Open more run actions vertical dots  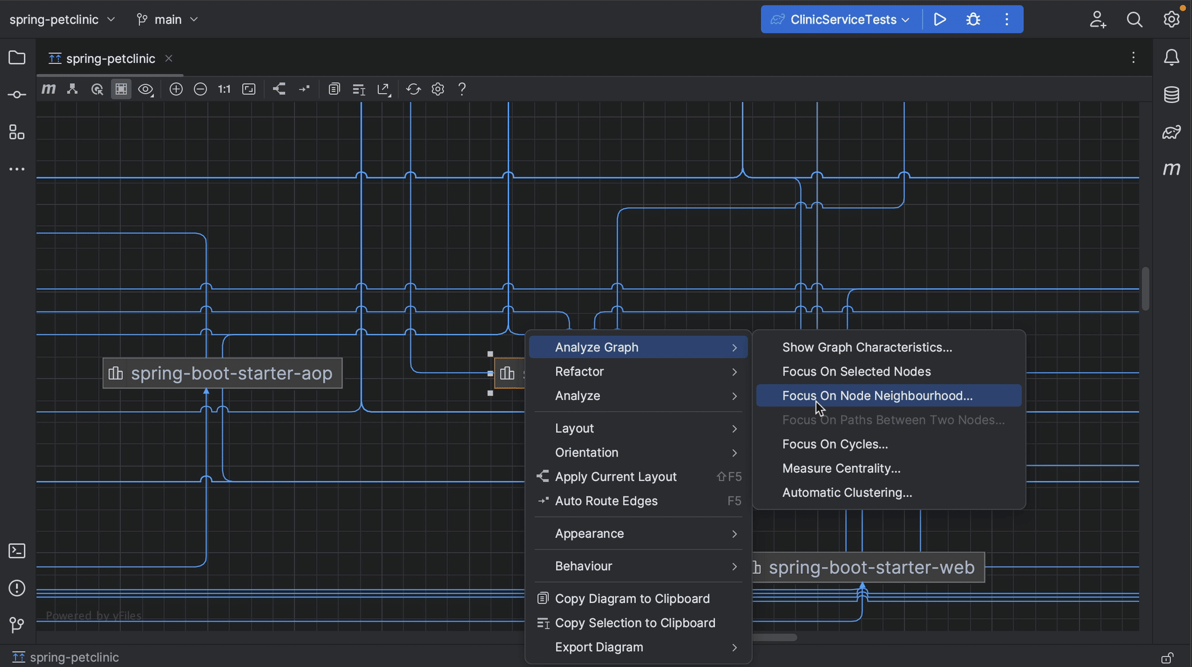[x=1007, y=20]
